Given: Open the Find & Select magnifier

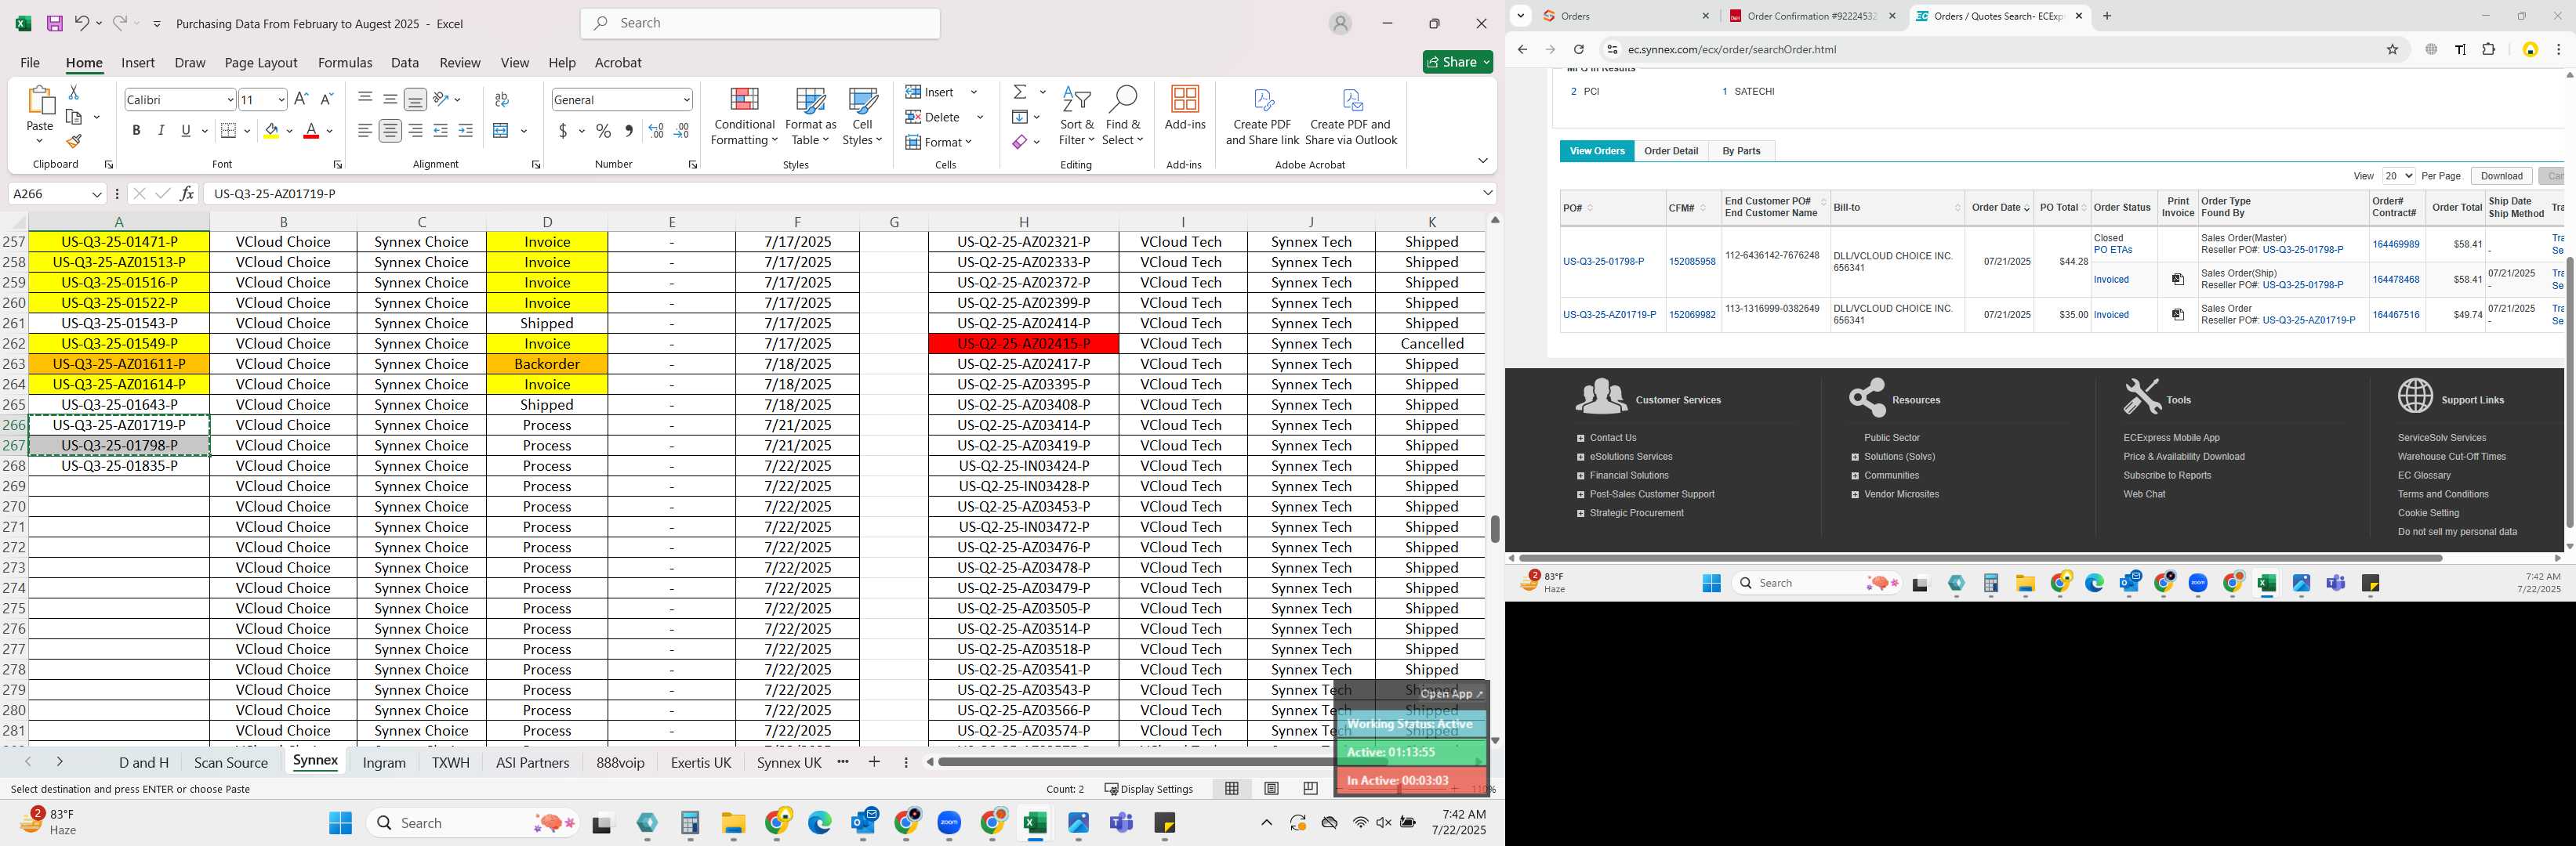Looking at the screenshot, I should pyautogui.click(x=1123, y=116).
